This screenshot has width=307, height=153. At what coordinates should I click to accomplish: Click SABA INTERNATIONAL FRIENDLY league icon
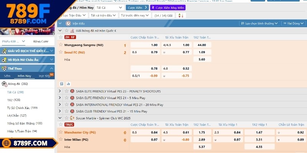pyautogui.click(x=72, y=104)
